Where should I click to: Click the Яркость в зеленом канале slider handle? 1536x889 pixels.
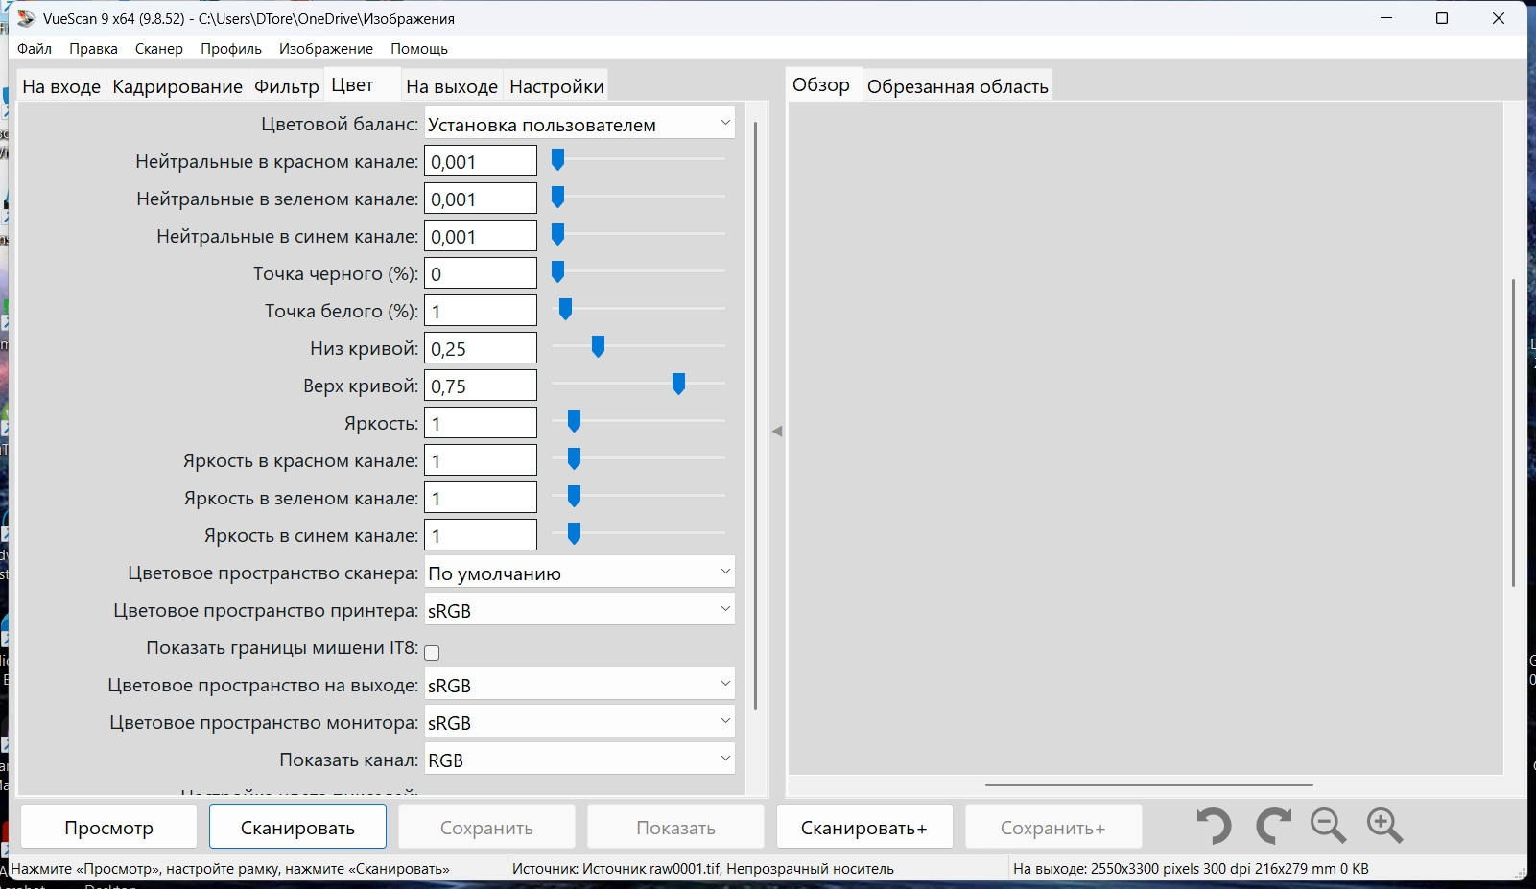tap(574, 497)
